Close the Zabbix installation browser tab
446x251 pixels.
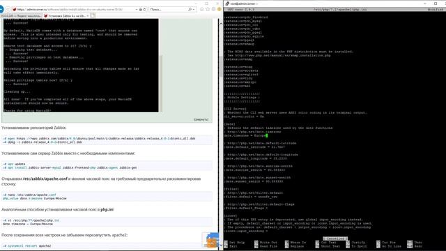click(x=88, y=15)
